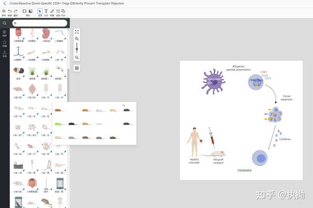313x208 pixels.
Task: Choose the Text (T) tool
Action: click(46, 11)
